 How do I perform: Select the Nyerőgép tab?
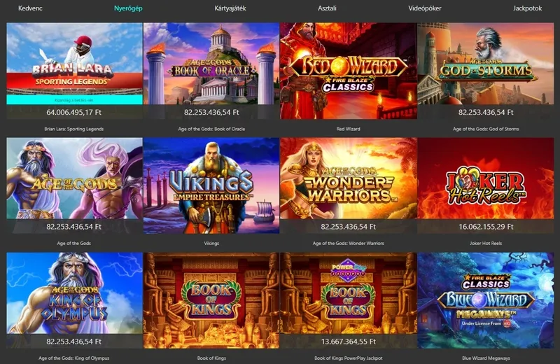128,8
